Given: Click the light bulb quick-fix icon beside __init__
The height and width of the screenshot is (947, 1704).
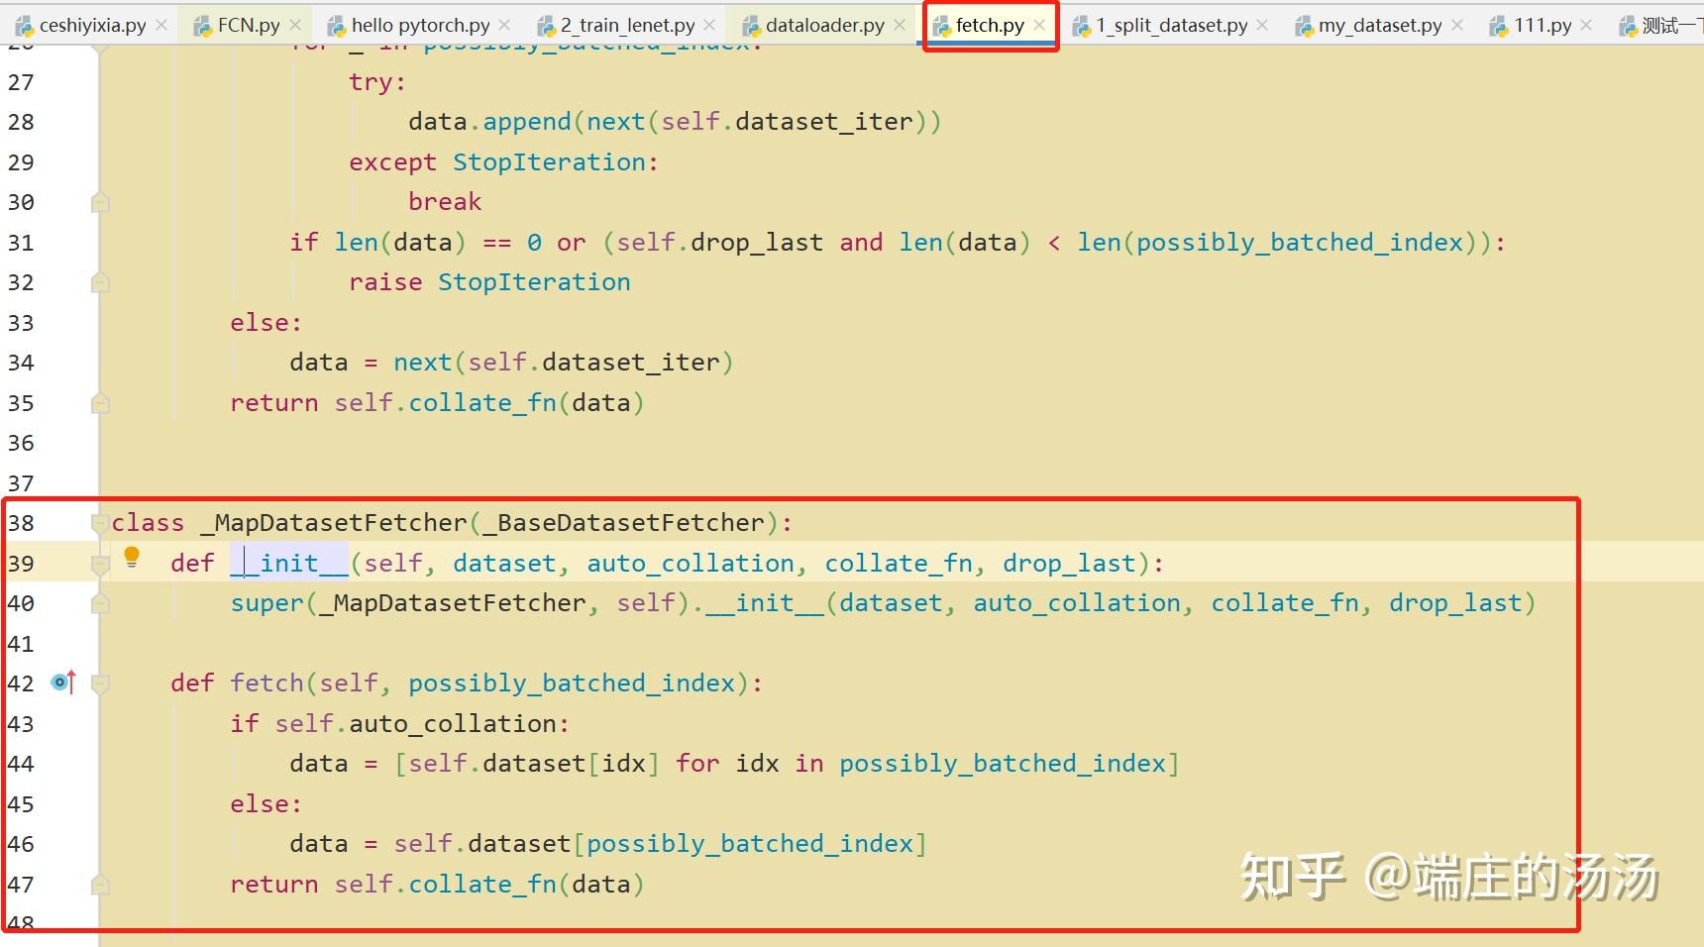Looking at the screenshot, I should coord(133,557).
